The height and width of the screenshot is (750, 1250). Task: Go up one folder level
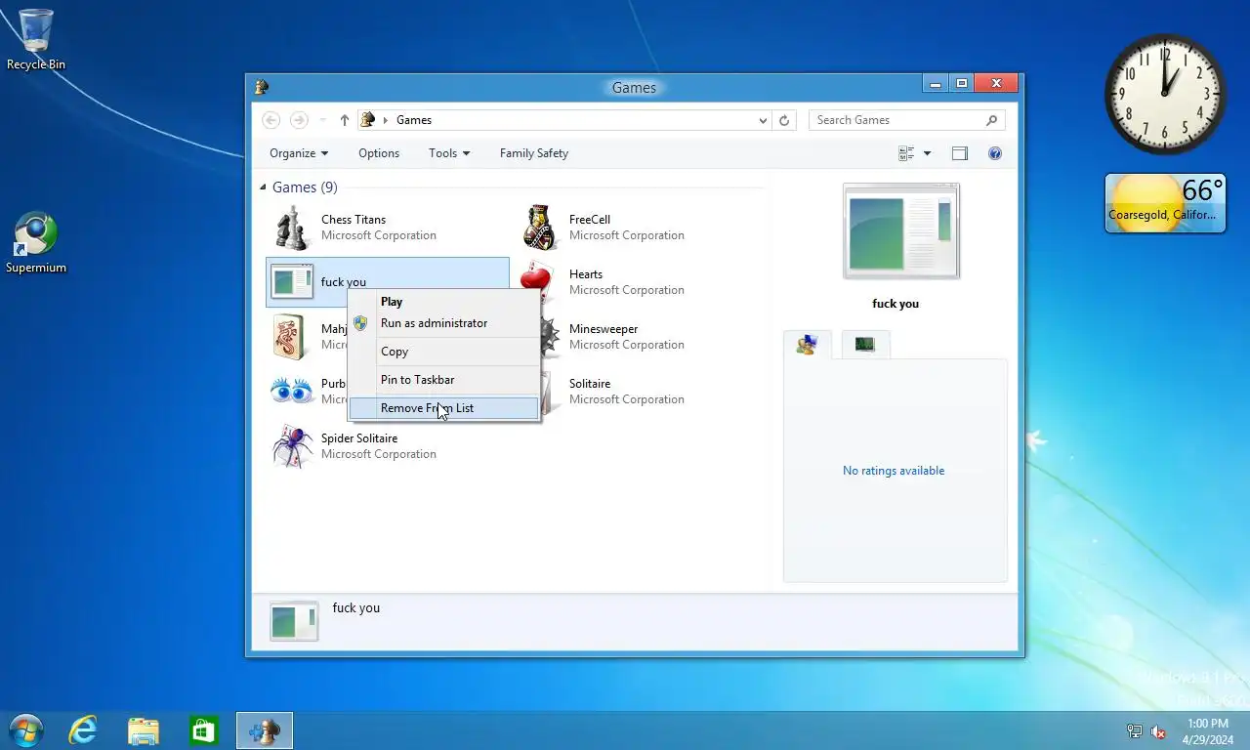(344, 120)
